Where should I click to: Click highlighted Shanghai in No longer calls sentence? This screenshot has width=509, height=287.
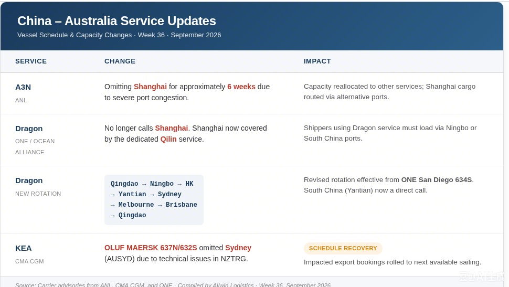172,128
